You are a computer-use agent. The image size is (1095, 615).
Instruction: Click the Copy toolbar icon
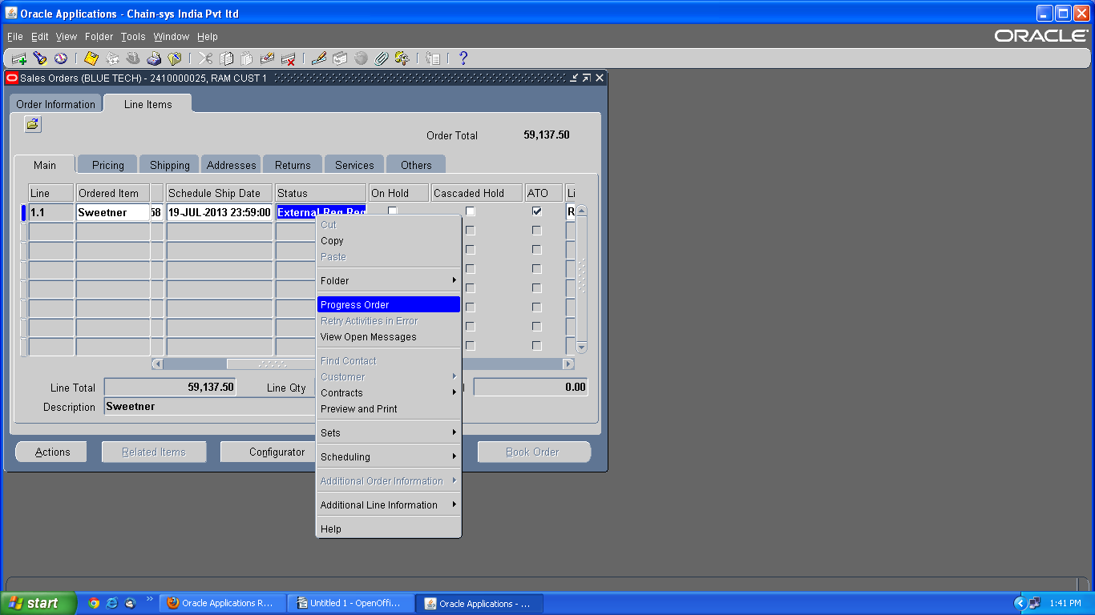tap(227, 58)
